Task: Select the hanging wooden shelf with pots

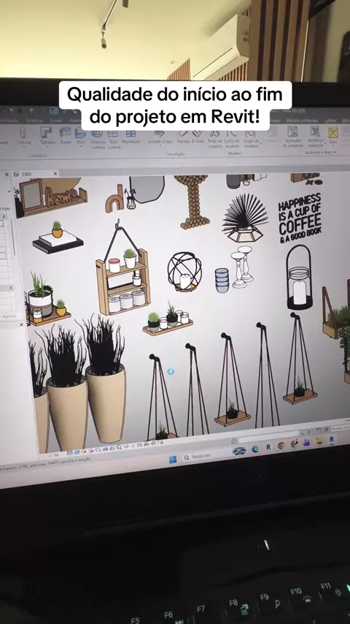Action: tap(123, 270)
